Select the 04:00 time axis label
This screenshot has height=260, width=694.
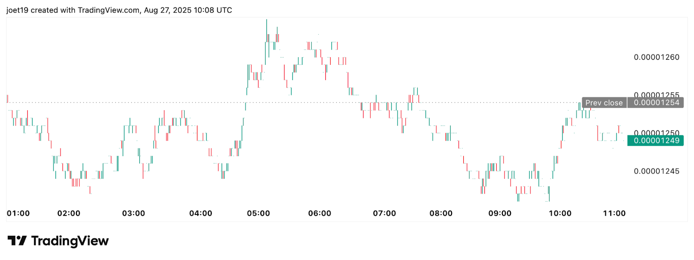click(x=201, y=213)
